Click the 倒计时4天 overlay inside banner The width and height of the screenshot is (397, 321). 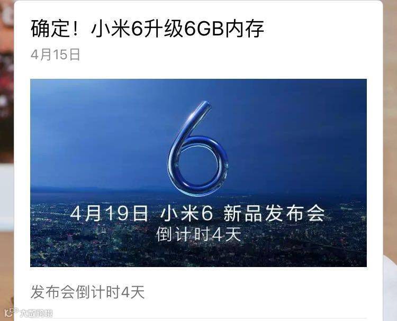tap(198, 234)
